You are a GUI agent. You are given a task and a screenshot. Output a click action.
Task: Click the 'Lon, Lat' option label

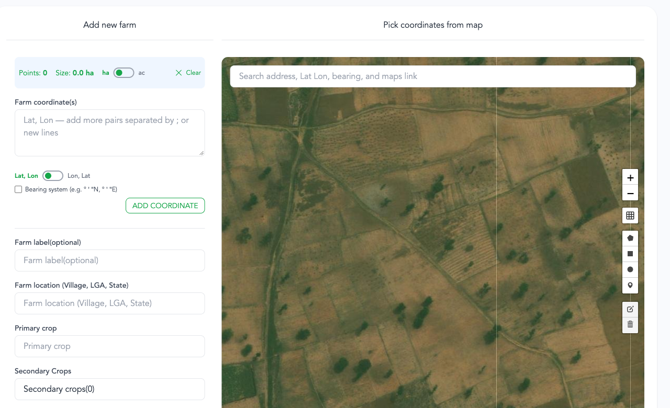pos(79,176)
